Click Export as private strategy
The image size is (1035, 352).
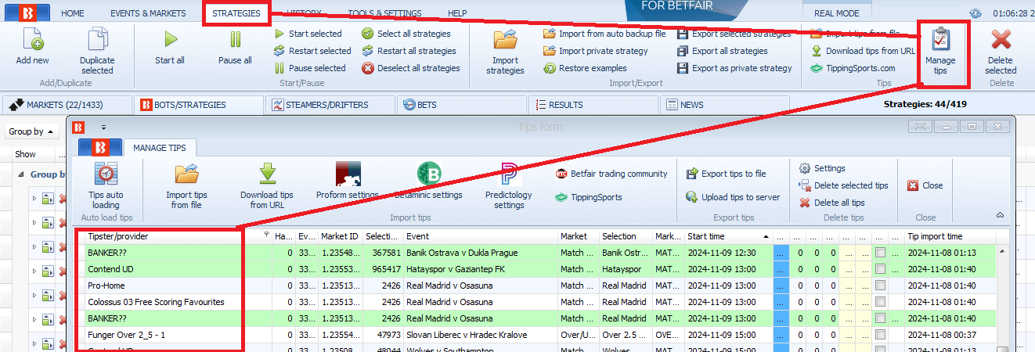click(x=735, y=68)
